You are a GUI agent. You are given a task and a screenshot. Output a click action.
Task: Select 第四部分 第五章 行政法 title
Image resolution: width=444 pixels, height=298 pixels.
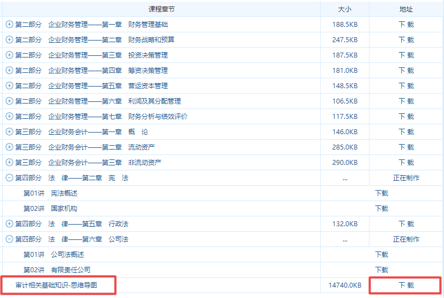point(72,224)
